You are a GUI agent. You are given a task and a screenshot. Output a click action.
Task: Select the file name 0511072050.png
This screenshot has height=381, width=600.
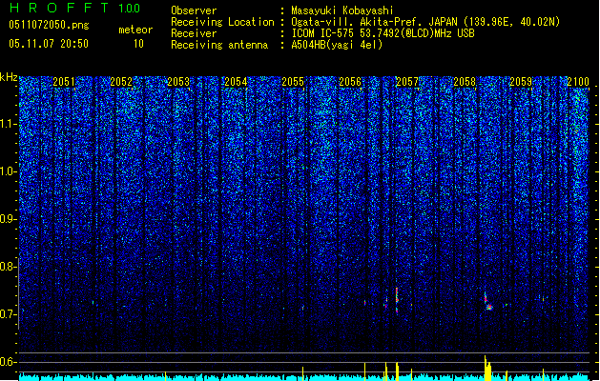pos(49,26)
